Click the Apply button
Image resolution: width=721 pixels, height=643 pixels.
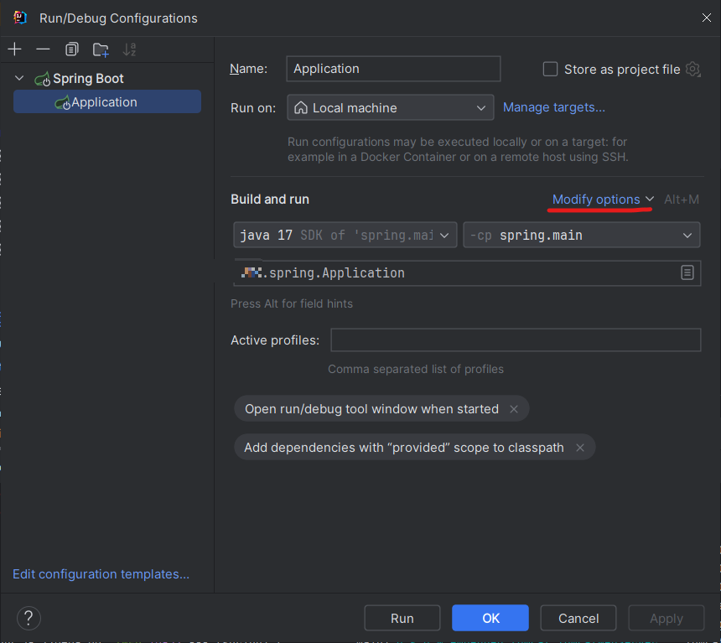tap(667, 618)
